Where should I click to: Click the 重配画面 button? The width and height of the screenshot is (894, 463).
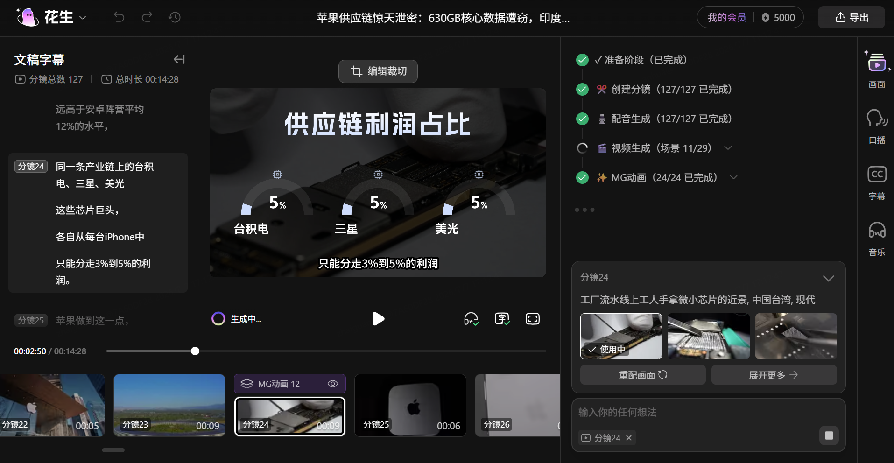(x=643, y=375)
